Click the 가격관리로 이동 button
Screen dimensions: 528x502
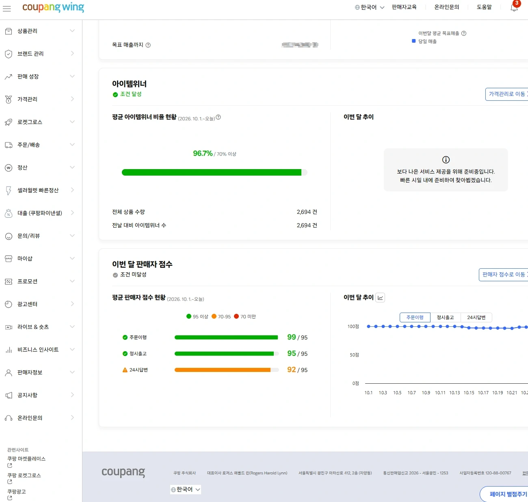[x=507, y=94]
